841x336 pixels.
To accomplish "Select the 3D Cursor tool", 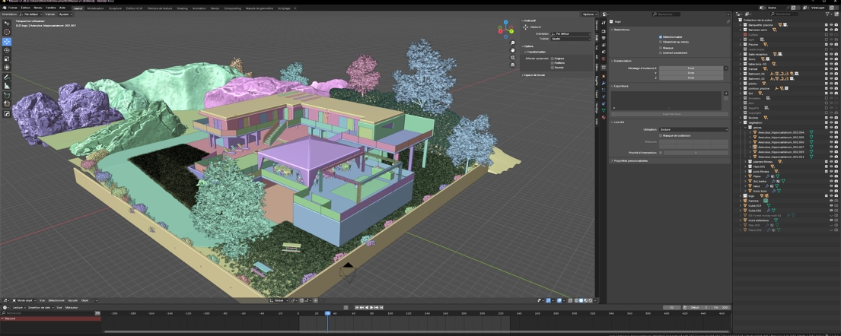I will [7, 32].
